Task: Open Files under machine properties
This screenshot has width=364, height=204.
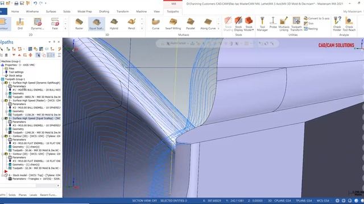Action: 11,69
